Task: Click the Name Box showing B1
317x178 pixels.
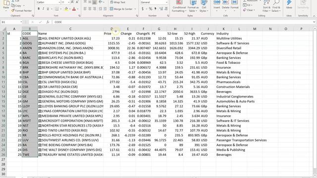Action: [11, 22]
